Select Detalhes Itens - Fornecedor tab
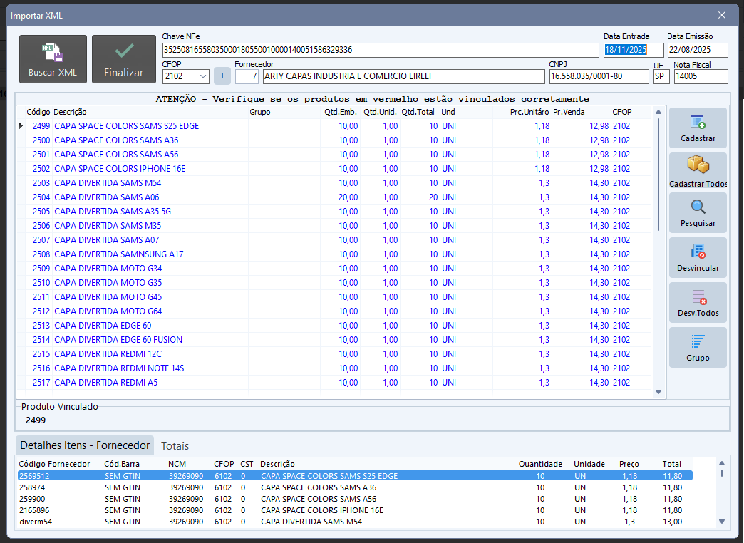The width and height of the screenshot is (744, 543). [85, 445]
